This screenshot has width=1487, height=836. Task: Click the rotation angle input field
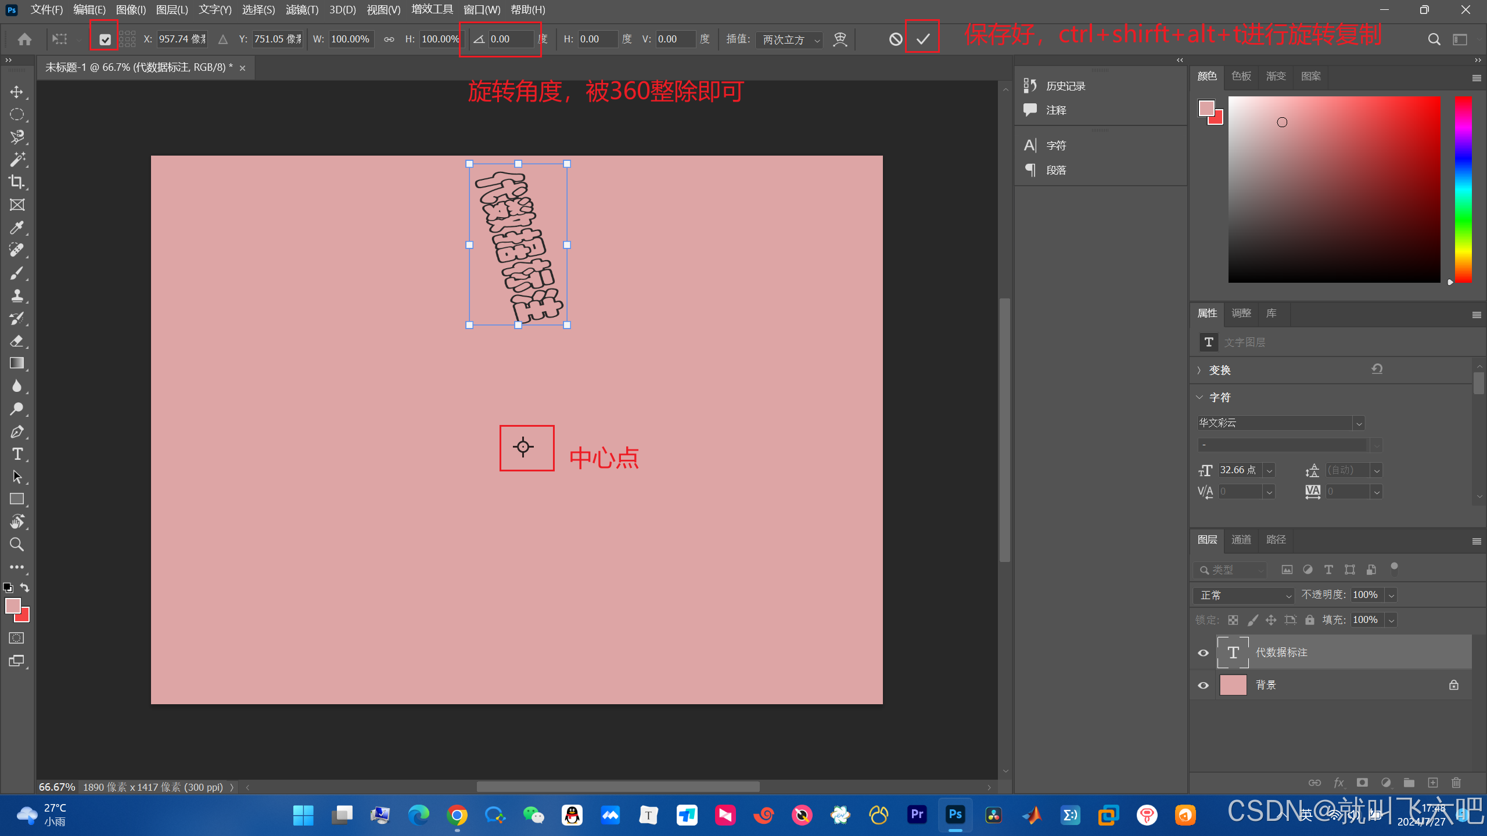pos(510,39)
